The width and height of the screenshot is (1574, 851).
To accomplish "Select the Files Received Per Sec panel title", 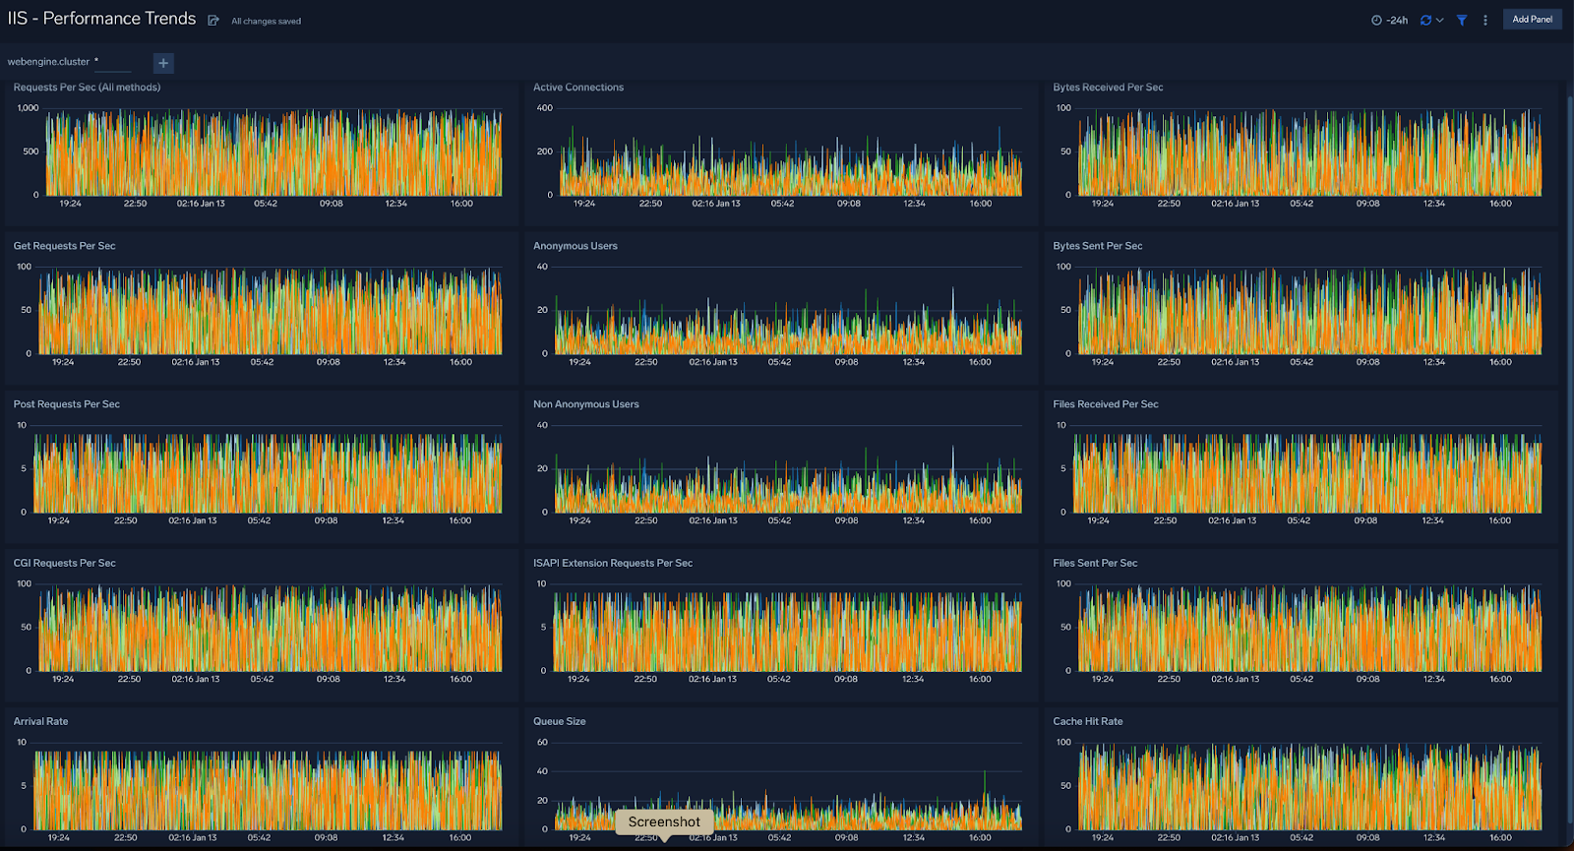I will coord(1106,404).
